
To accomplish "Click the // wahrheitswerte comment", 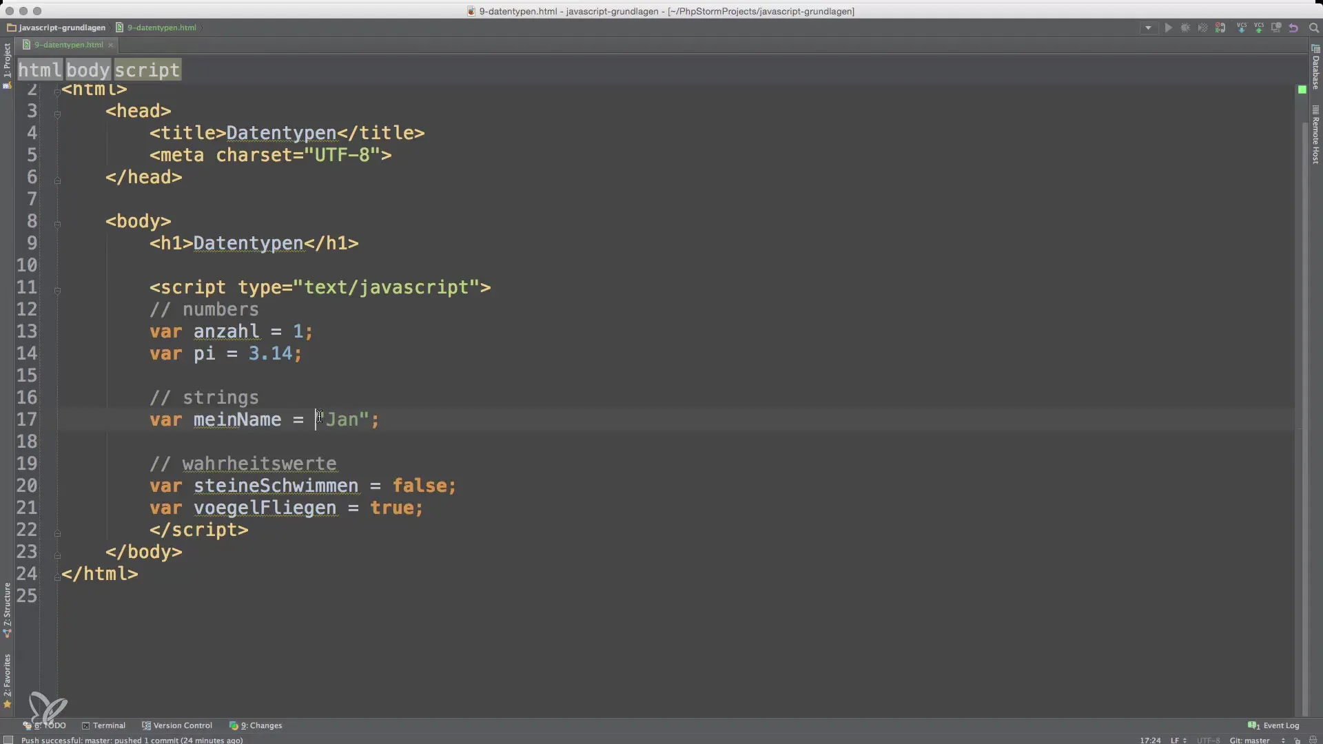I will tap(243, 464).
